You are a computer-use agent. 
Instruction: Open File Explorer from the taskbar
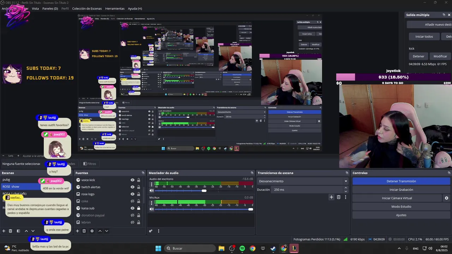[221, 248]
